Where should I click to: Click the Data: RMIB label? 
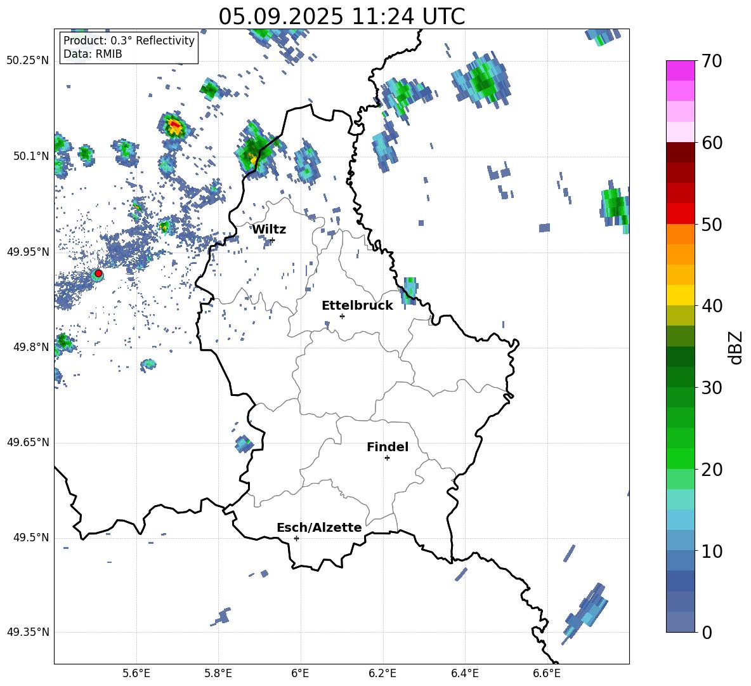pos(93,54)
